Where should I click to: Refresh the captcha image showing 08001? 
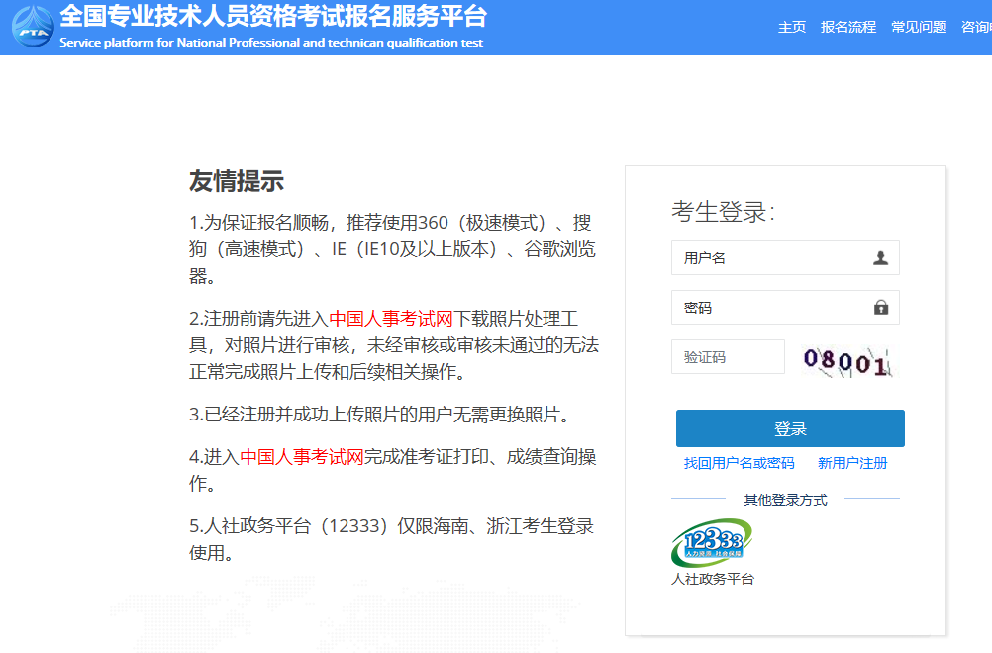[x=846, y=361]
